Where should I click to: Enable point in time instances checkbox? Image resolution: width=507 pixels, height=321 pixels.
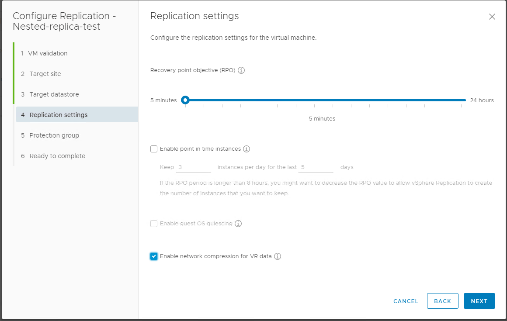[x=154, y=149]
